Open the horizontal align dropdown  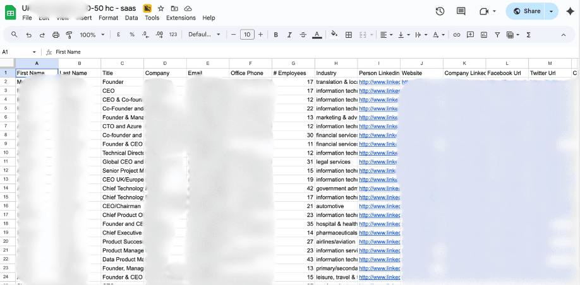386,35
